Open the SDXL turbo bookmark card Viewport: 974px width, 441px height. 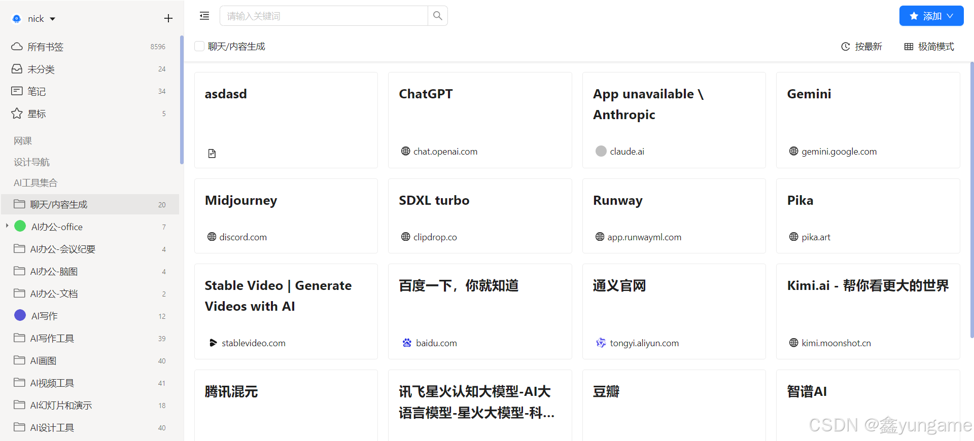coord(480,216)
